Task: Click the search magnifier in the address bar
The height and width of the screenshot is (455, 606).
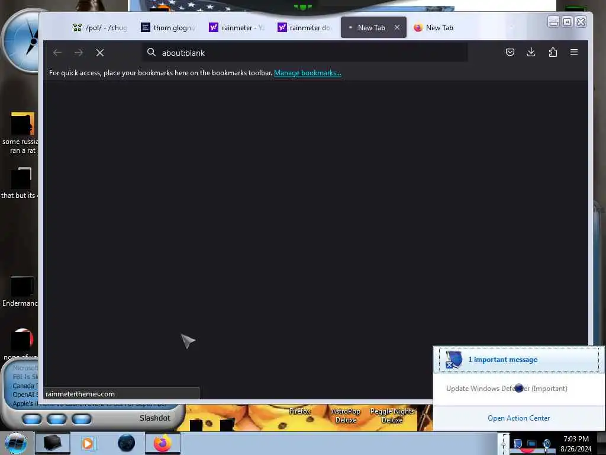Action: [x=151, y=52]
